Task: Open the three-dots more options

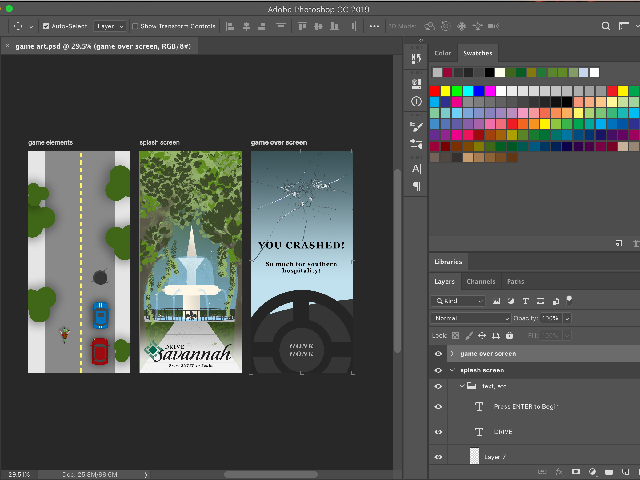Action: 374,26
